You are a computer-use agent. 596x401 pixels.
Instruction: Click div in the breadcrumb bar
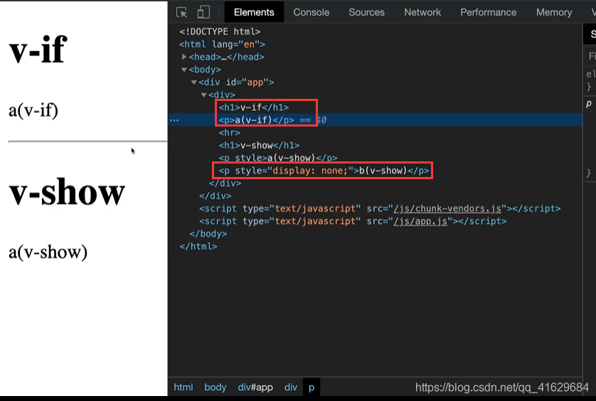[291, 387]
